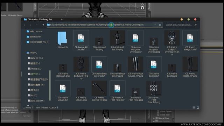Screen dimensions: 224x126
Task: Open [COCO]3888_V6_H folder in sidebar
Action: [37, 42]
